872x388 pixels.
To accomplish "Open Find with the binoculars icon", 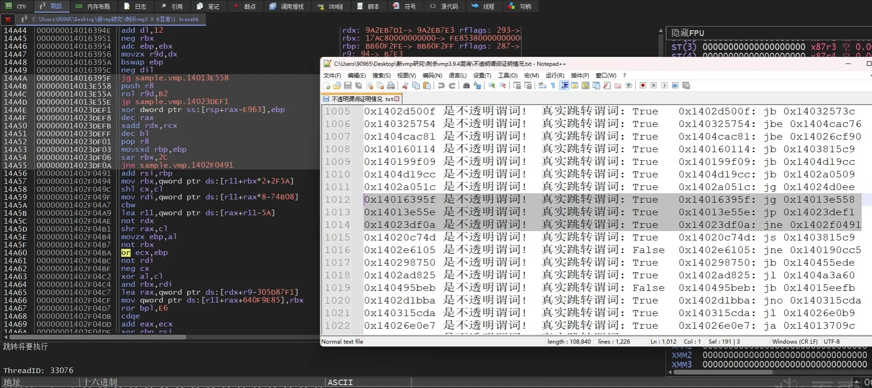I will point(466,85).
